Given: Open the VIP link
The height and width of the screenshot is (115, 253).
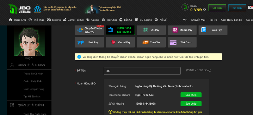Looking at the screenshot, I should pyautogui.click(x=185, y=20).
